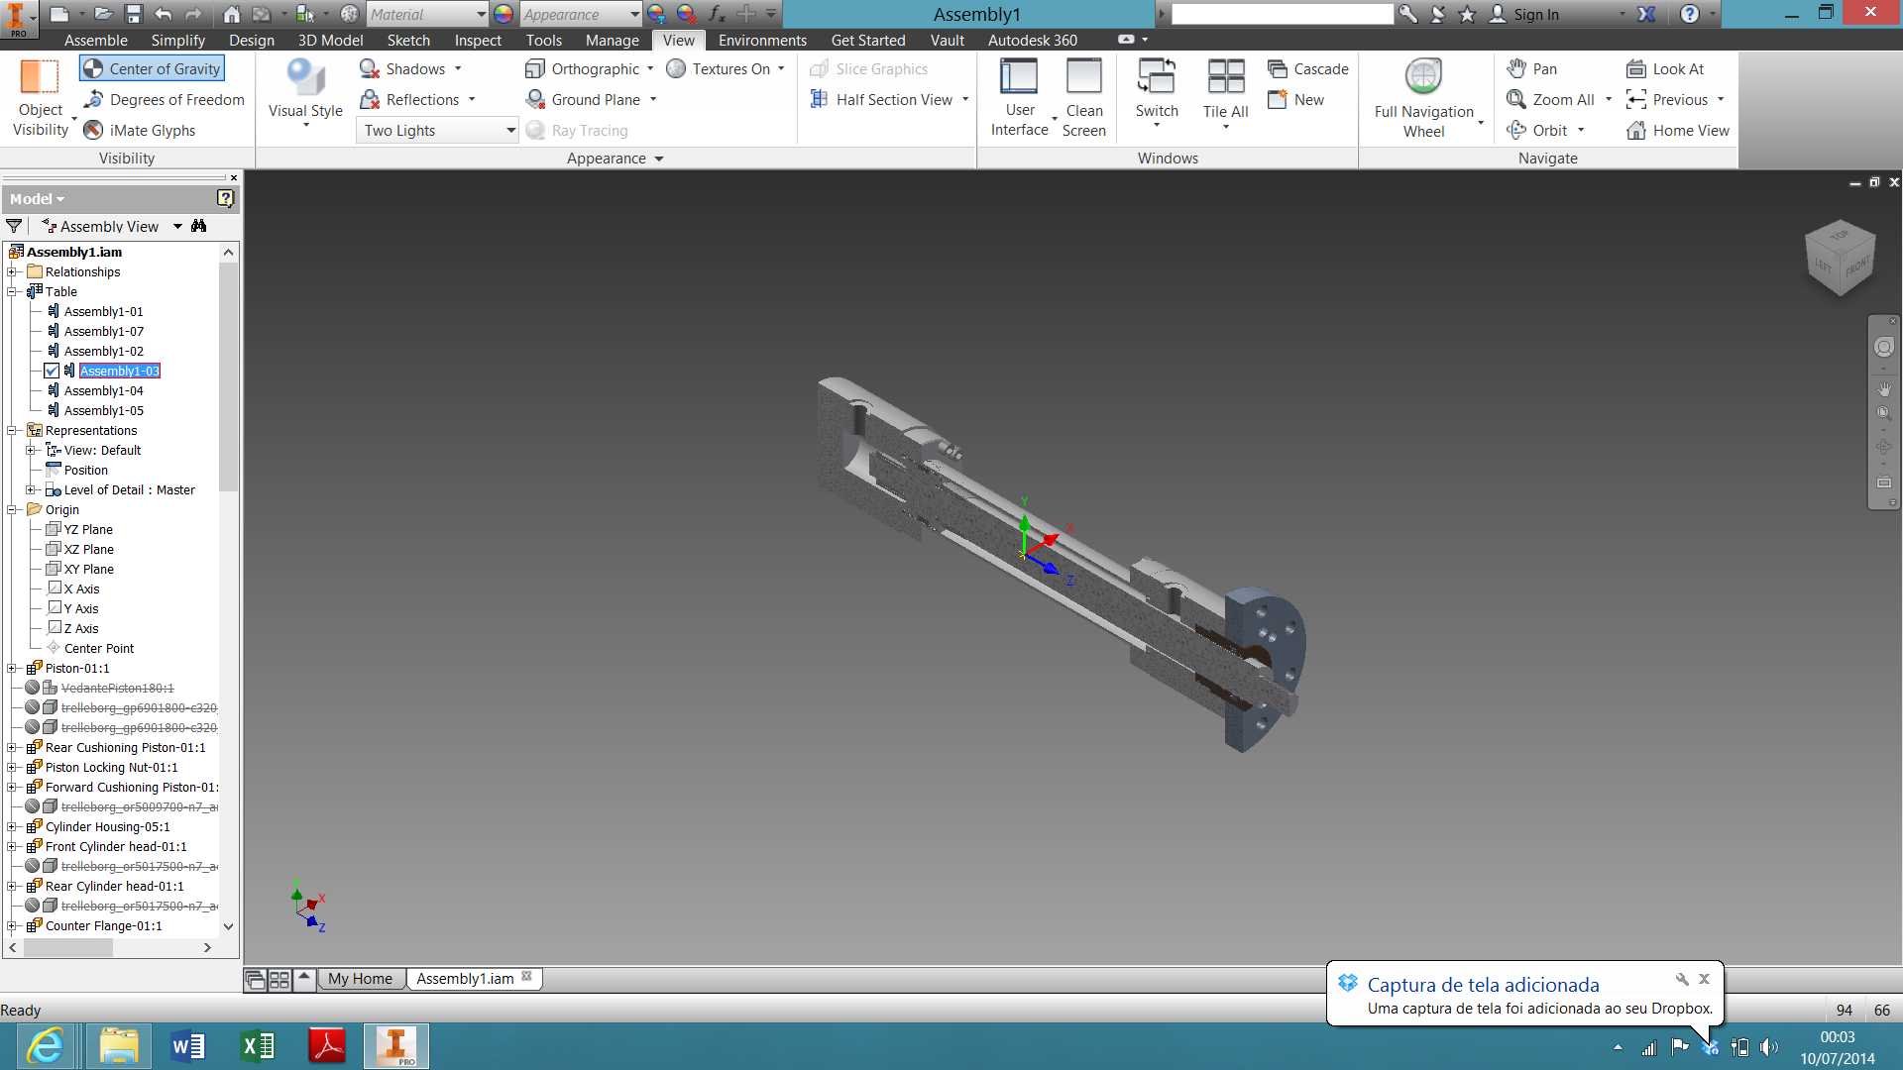Switch to the Inspect ribbon tab
The height and width of the screenshot is (1070, 1903).
(478, 40)
